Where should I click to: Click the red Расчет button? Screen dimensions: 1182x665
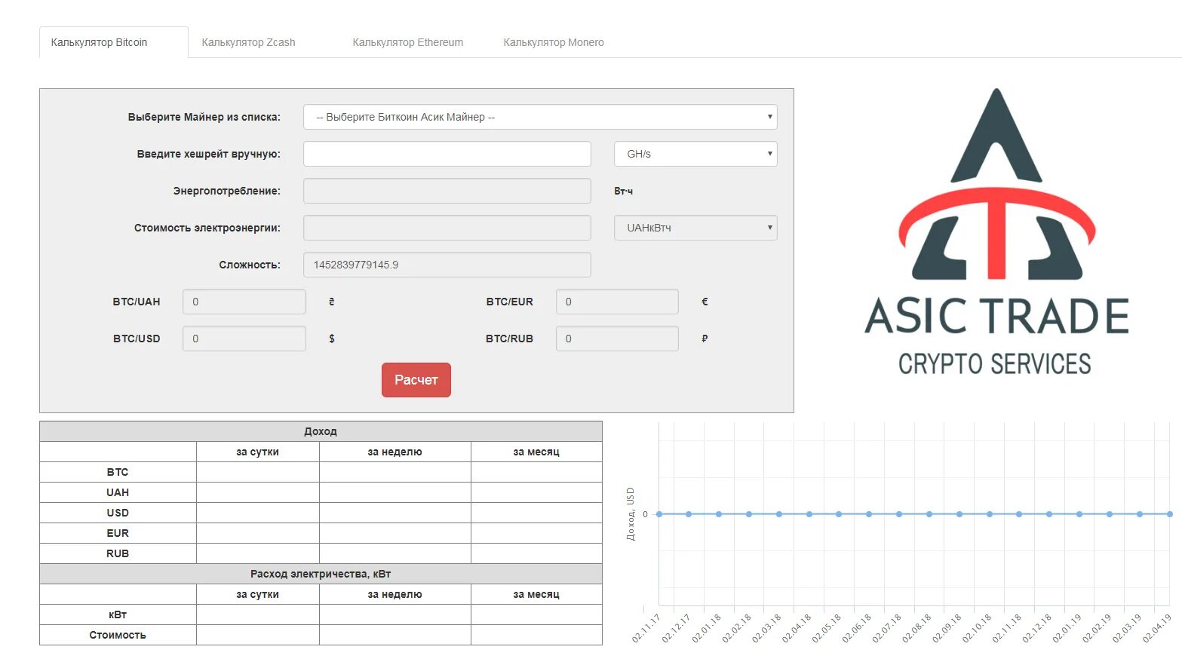pos(416,380)
